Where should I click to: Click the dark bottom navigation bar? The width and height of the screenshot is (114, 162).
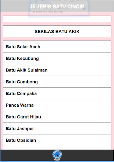pyautogui.click(x=57, y=155)
